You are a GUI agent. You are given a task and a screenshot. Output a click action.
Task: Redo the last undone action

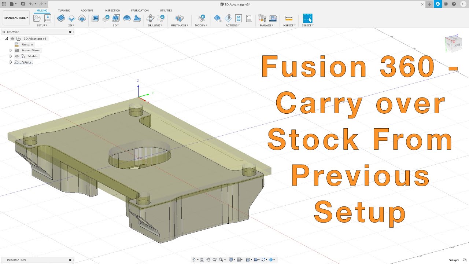pyautogui.click(x=41, y=4)
